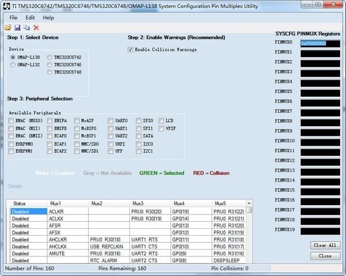This screenshot has width=346, height=276.
Task: Open the File menu
Action: point(13,17)
